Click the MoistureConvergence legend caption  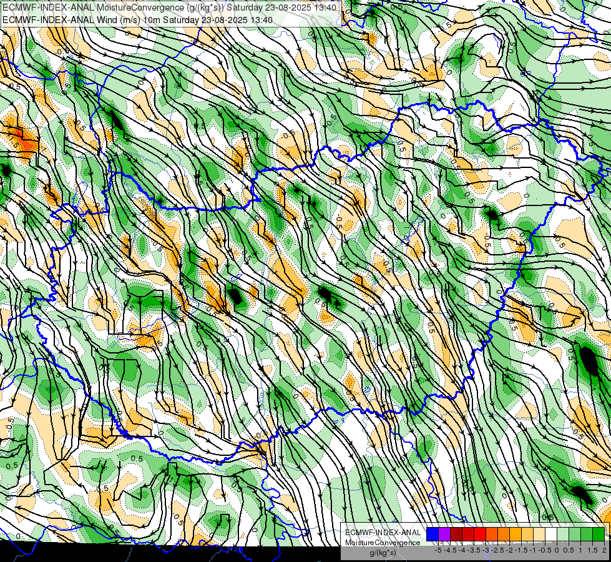[x=383, y=543]
